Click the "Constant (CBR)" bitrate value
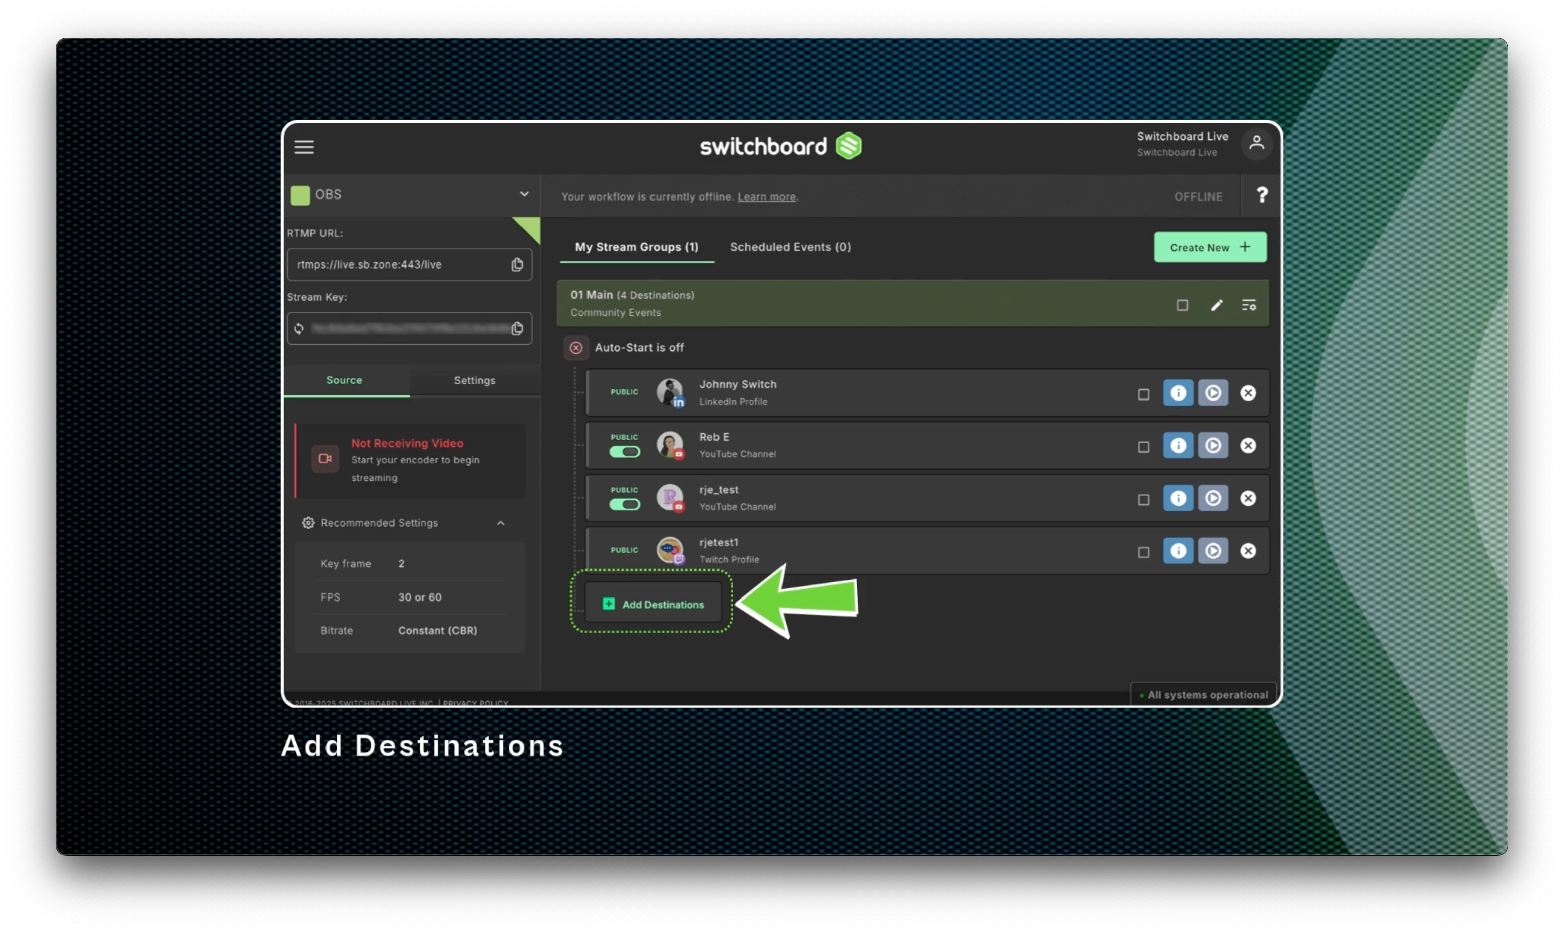 [x=437, y=630]
